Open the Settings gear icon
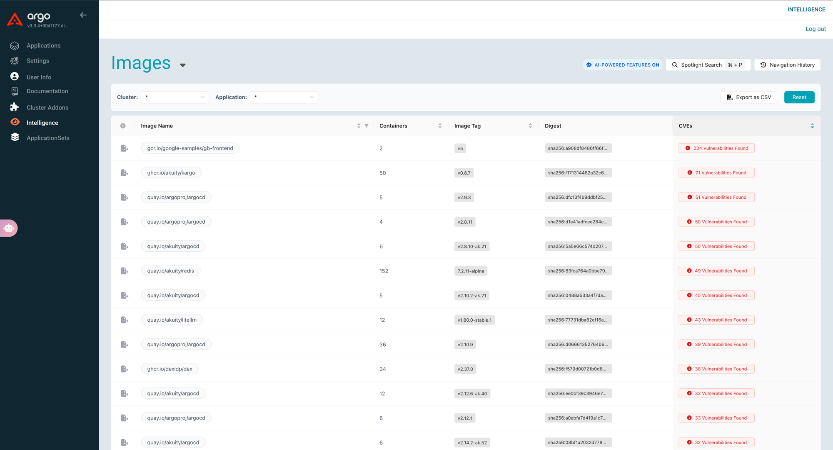Viewport: 833px width, 450px height. point(15,61)
